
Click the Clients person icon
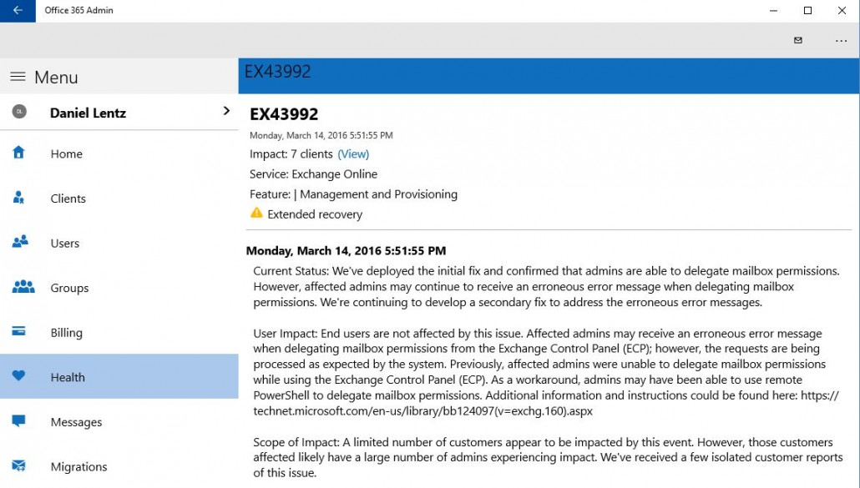click(18, 198)
